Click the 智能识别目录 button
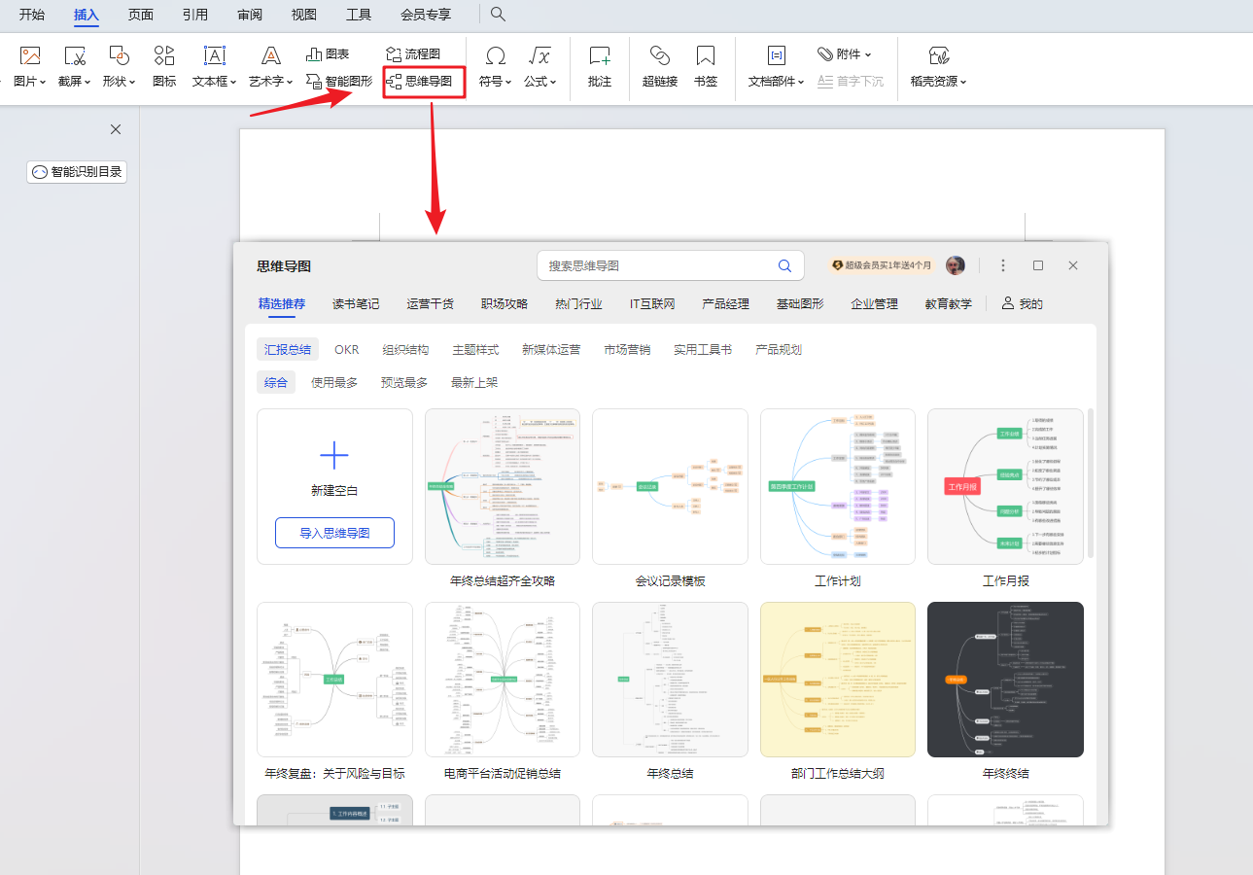This screenshot has height=875, width=1253. [x=77, y=172]
